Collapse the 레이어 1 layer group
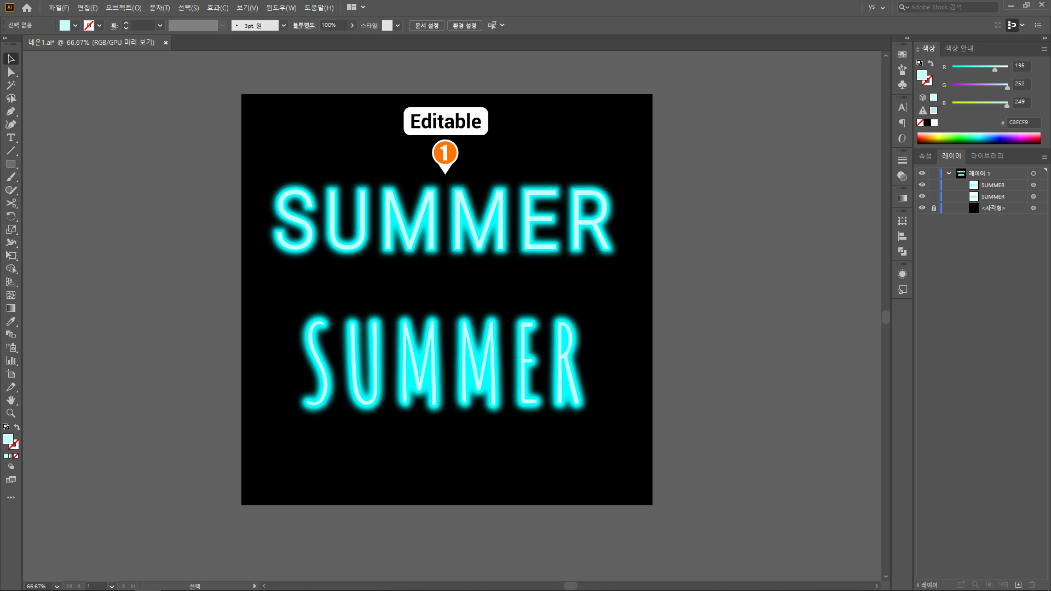1051x591 pixels. [949, 173]
